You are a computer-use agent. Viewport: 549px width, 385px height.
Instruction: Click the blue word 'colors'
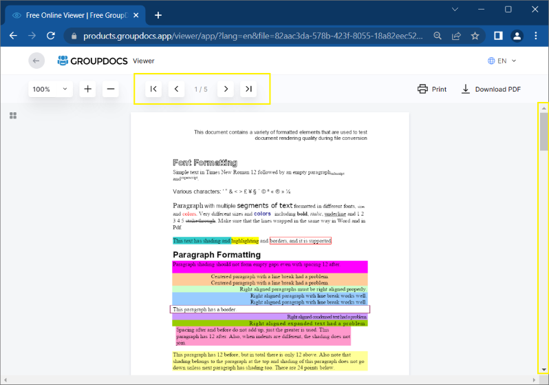tap(262, 214)
